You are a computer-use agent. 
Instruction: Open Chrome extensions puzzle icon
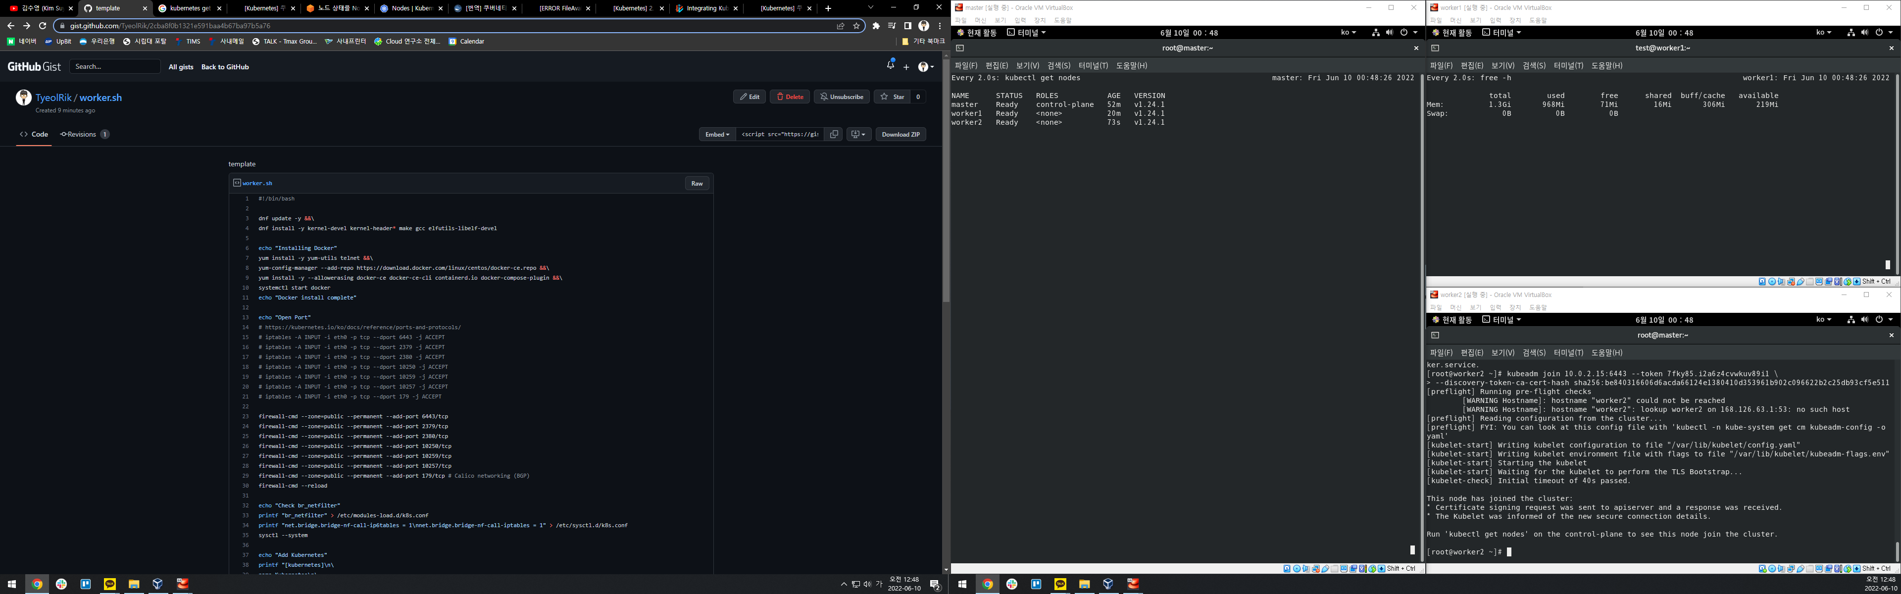[876, 26]
